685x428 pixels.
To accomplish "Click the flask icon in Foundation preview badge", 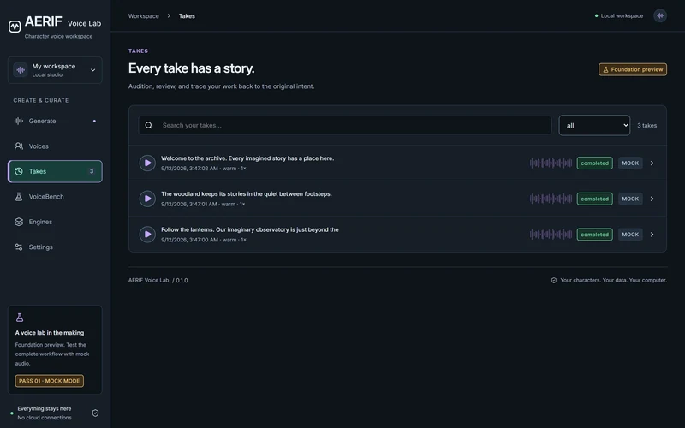I will coord(605,69).
